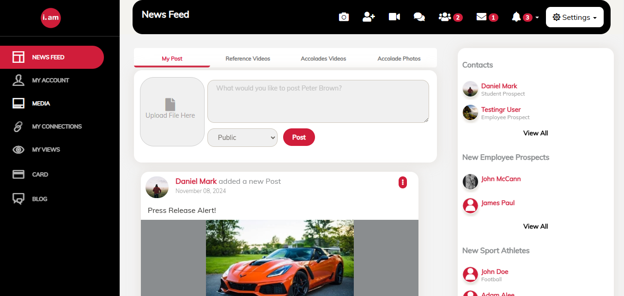The image size is (624, 296).
Task: Open the orange sports car image
Action: coord(280,258)
